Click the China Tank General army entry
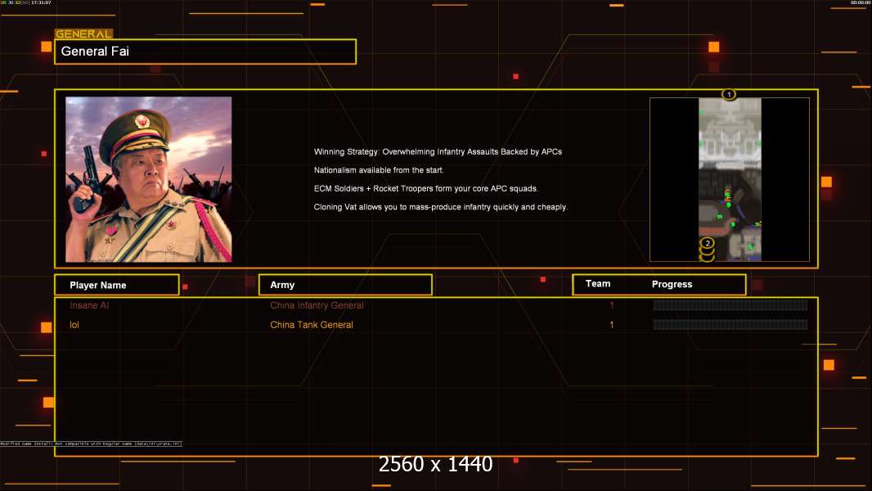Viewport: 872px width, 491px height. coord(312,325)
